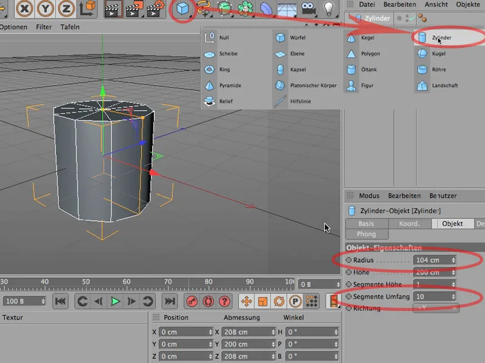Select the Null object icon
Image resolution: width=485 pixels, height=363 pixels.
(x=209, y=38)
